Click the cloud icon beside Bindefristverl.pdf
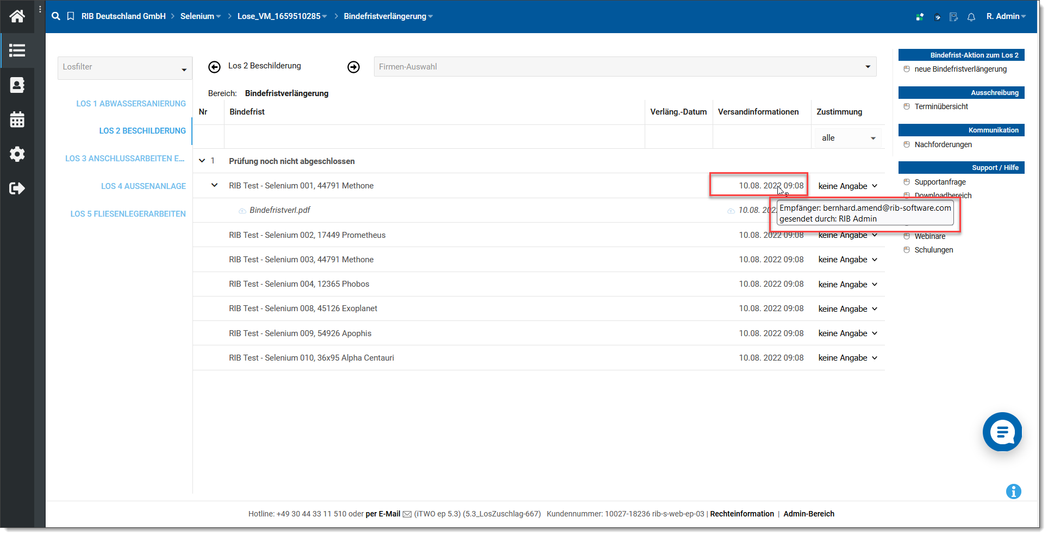1048x536 pixels. tap(242, 211)
